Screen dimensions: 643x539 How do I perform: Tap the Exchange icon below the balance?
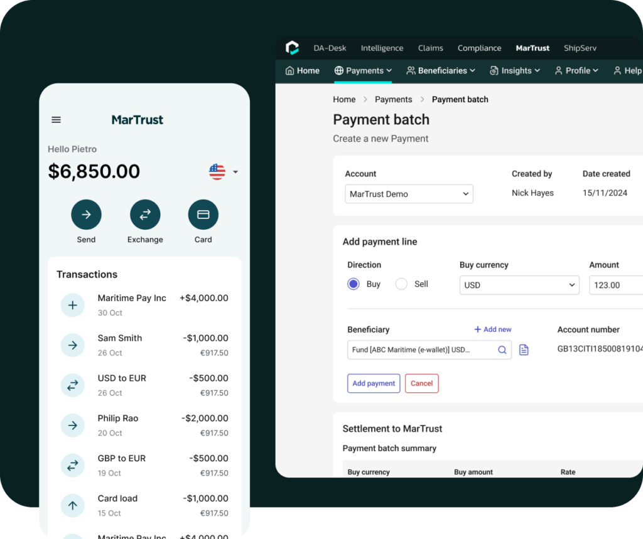click(x=145, y=214)
